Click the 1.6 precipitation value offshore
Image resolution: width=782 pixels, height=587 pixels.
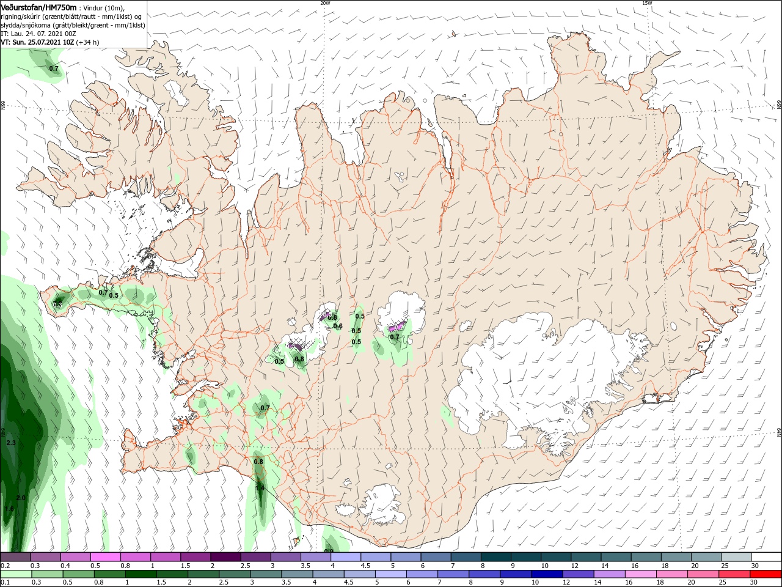(x=9, y=509)
